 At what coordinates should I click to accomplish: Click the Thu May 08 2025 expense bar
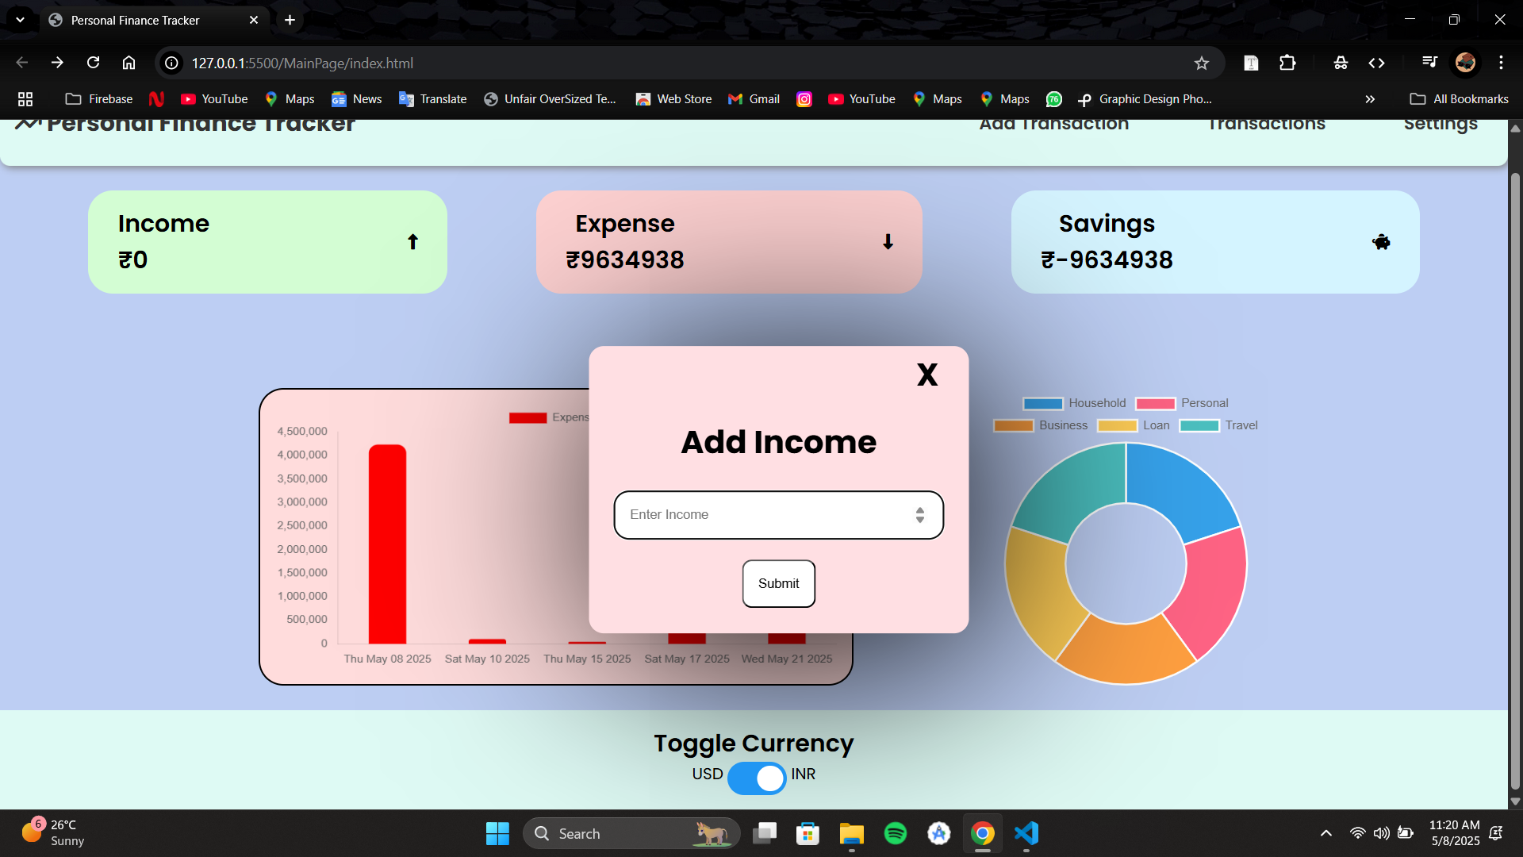tap(387, 544)
